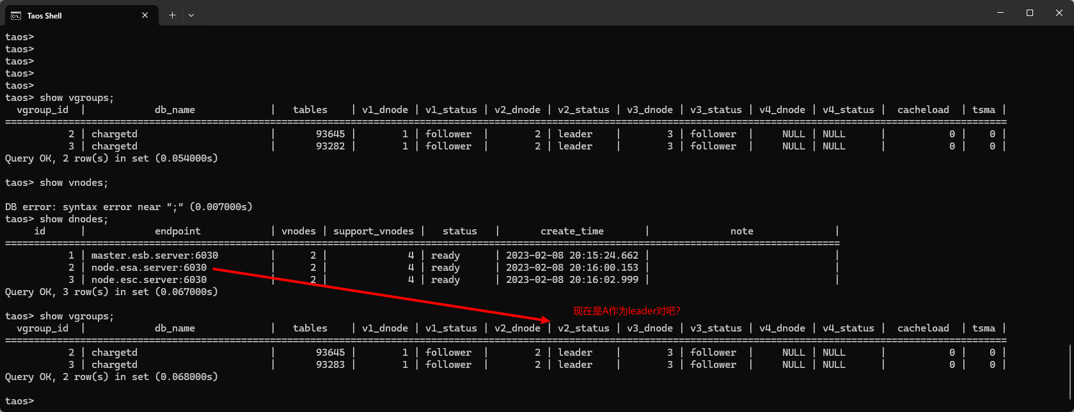Select the Taos Shell tab title
Viewport: 1074px width, 412px height.
[x=45, y=15]
